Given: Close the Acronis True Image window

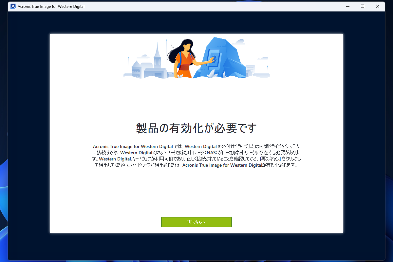Looking at the screenshot, I should 378,6.
